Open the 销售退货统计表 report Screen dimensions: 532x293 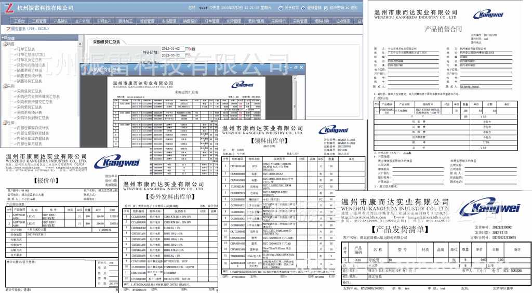tap(29, 76)
